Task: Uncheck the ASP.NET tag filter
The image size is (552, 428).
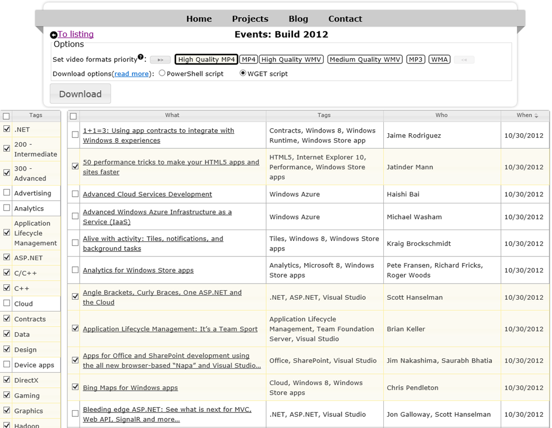Action: [7, 257]
